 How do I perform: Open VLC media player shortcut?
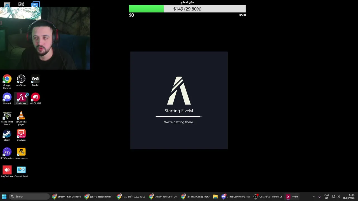[21, 118]
